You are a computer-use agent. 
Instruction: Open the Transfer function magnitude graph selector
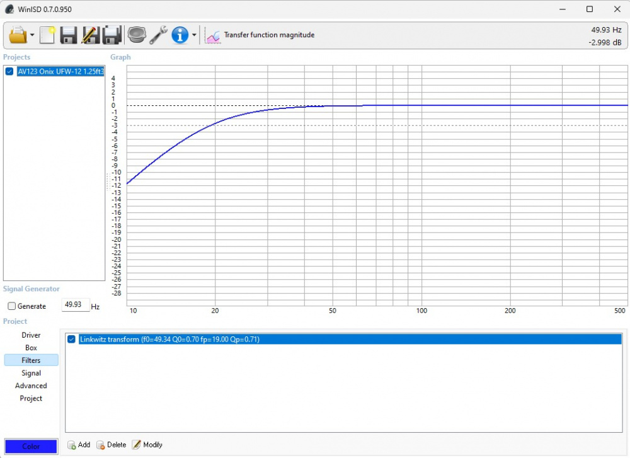point(261,35)
